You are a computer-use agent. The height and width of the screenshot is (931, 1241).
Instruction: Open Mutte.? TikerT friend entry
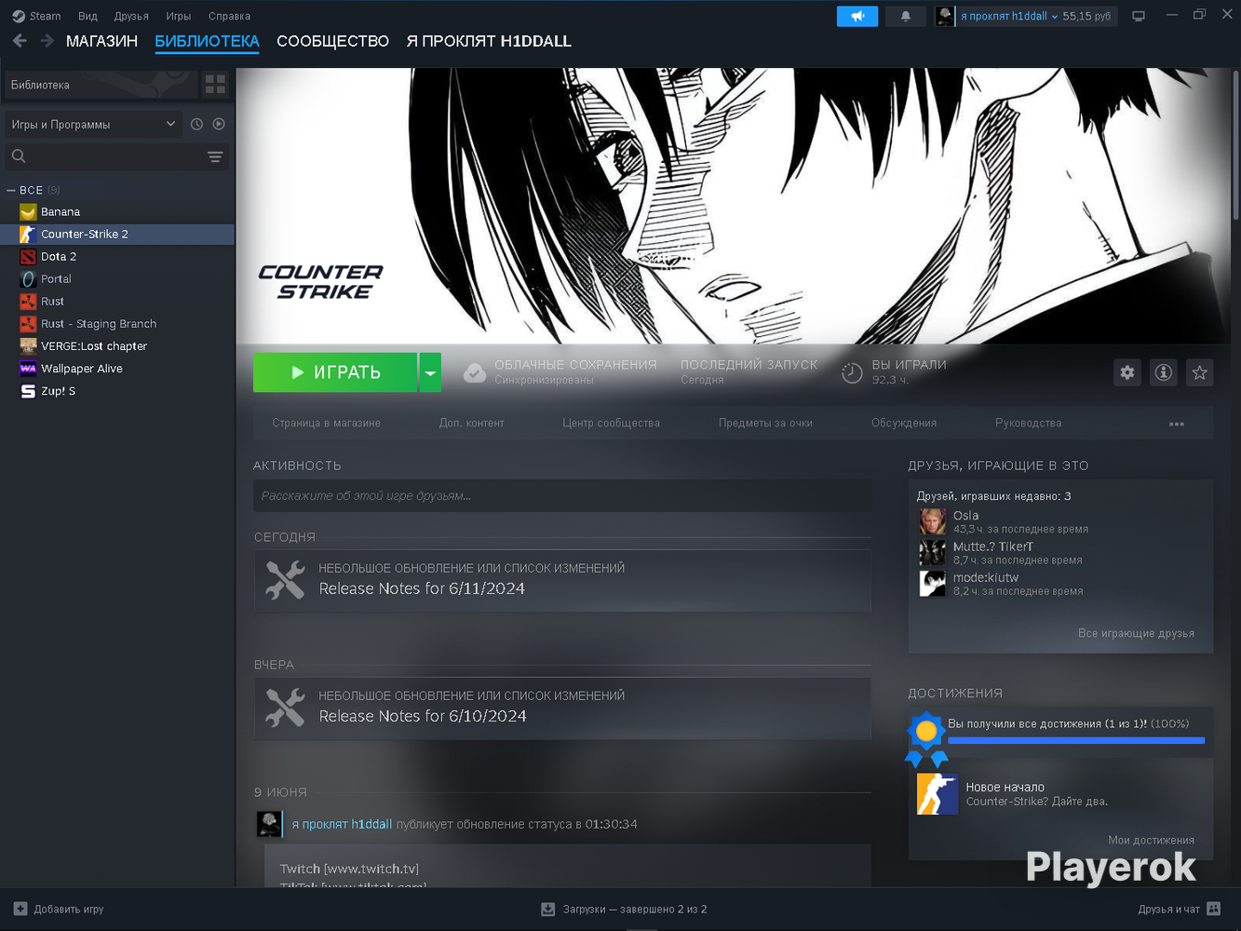coord(1060,553)
